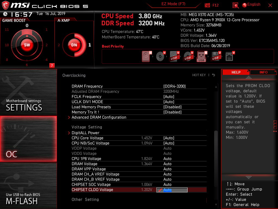Image resolution: width=278 pixels, height=209 pixels.
Task: Click the CPU Core Voltage 1.452V reading
Action: [x=147, y=138]
